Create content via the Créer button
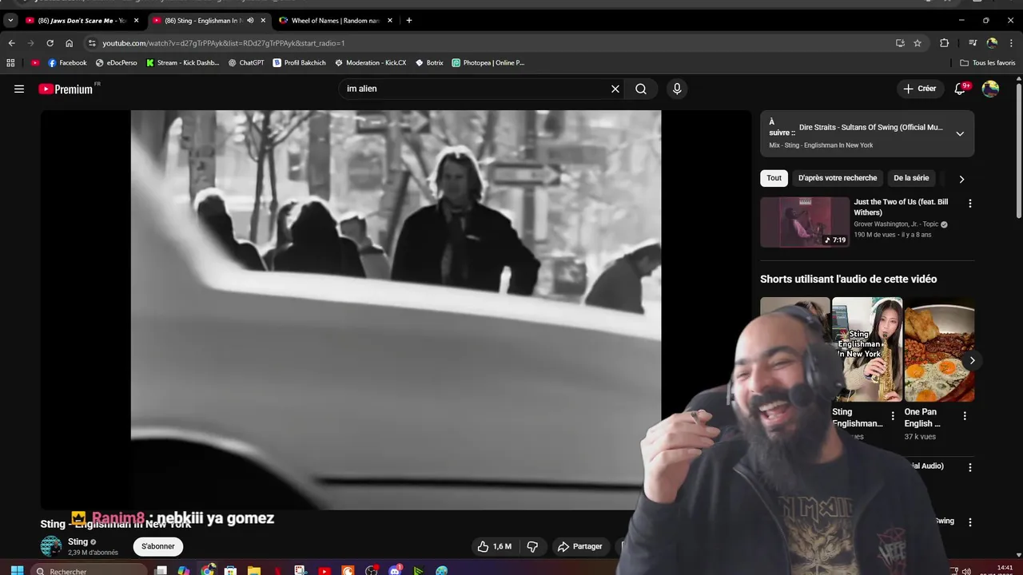 [x=920, y=89]
